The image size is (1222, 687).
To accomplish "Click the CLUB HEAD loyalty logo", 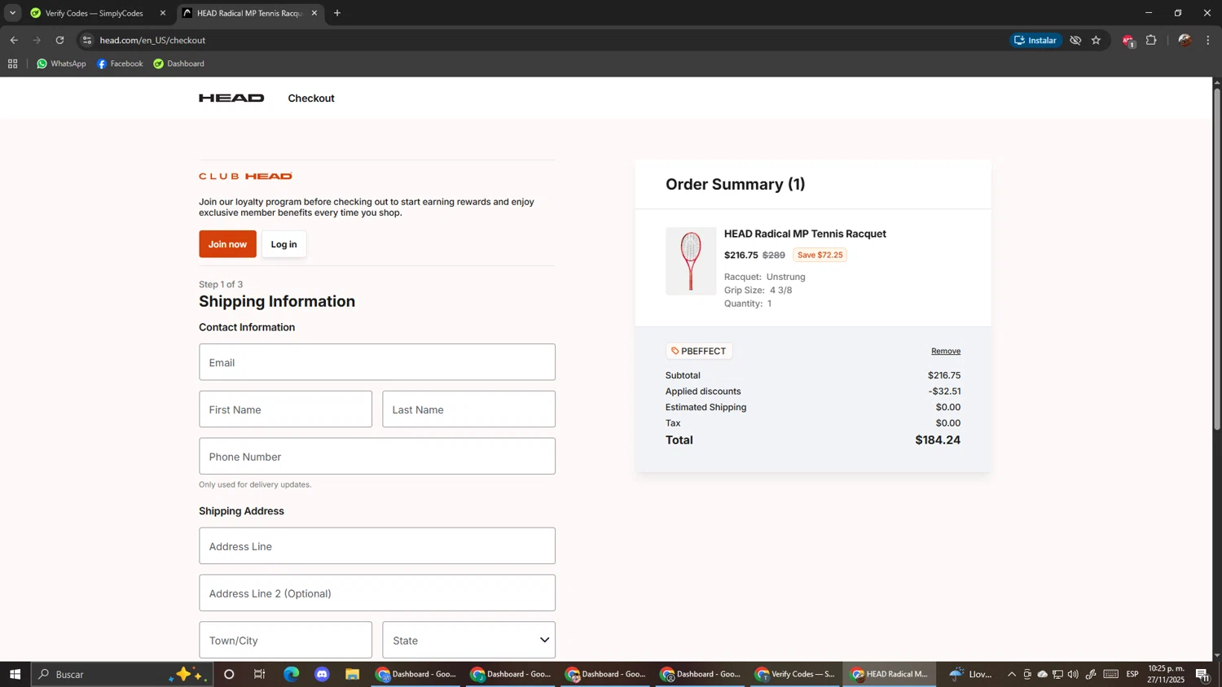I will coord(245,177).
